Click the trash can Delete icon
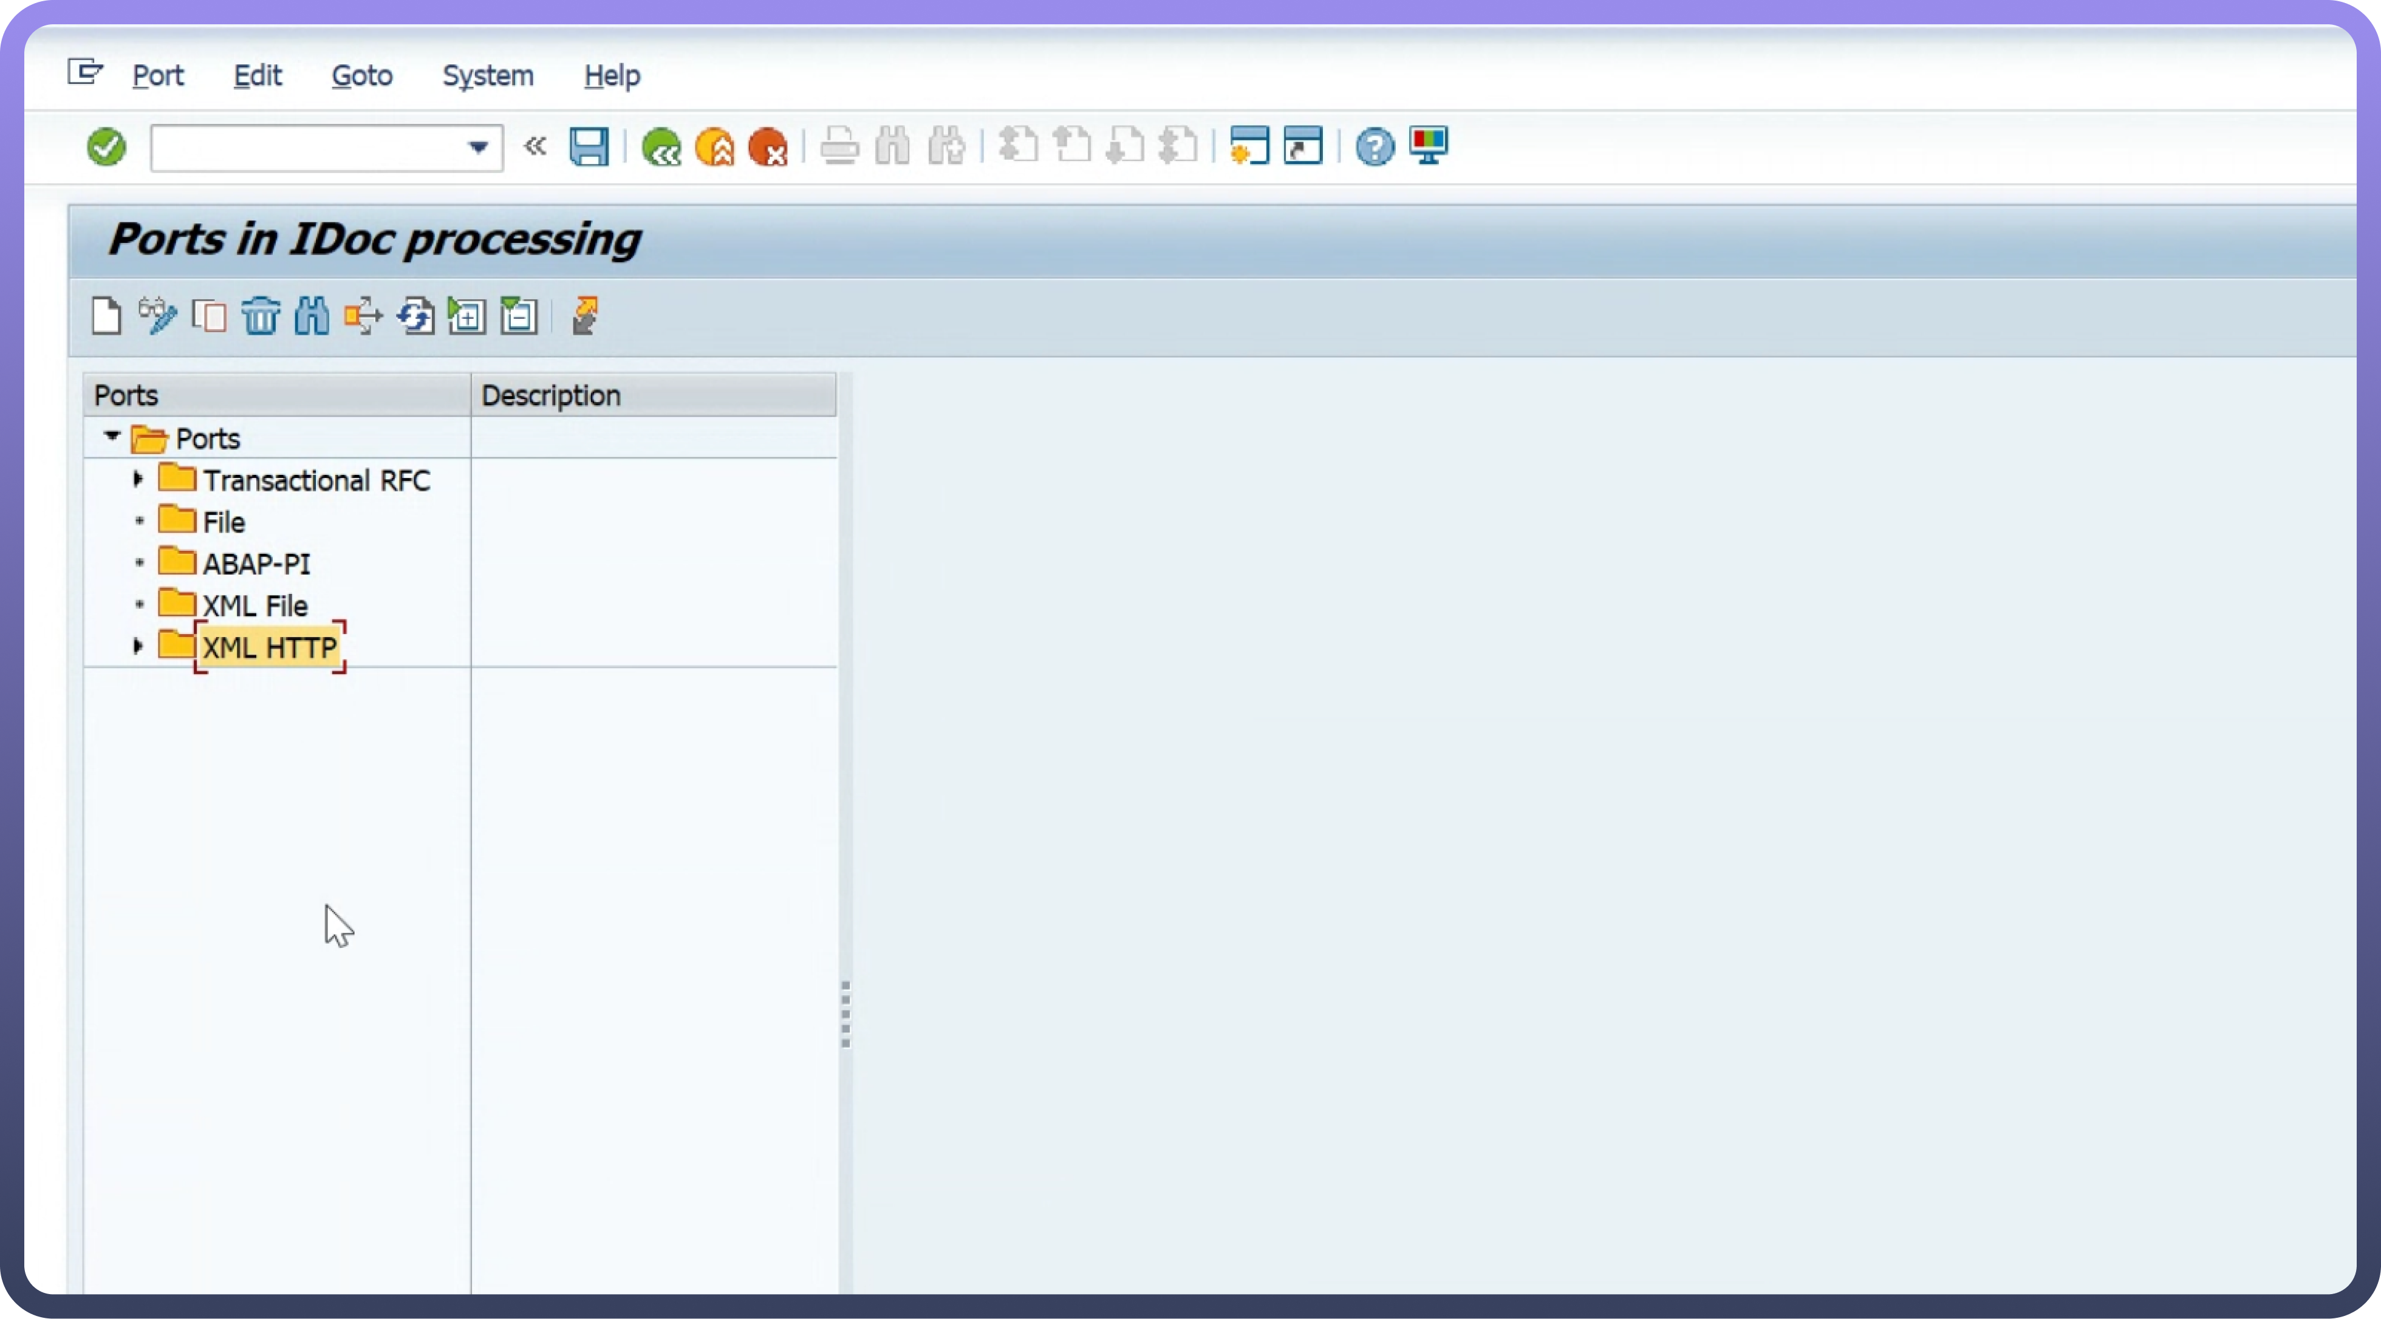The height and width of the screenshot is (1319, 2381). tap(261, 316)
